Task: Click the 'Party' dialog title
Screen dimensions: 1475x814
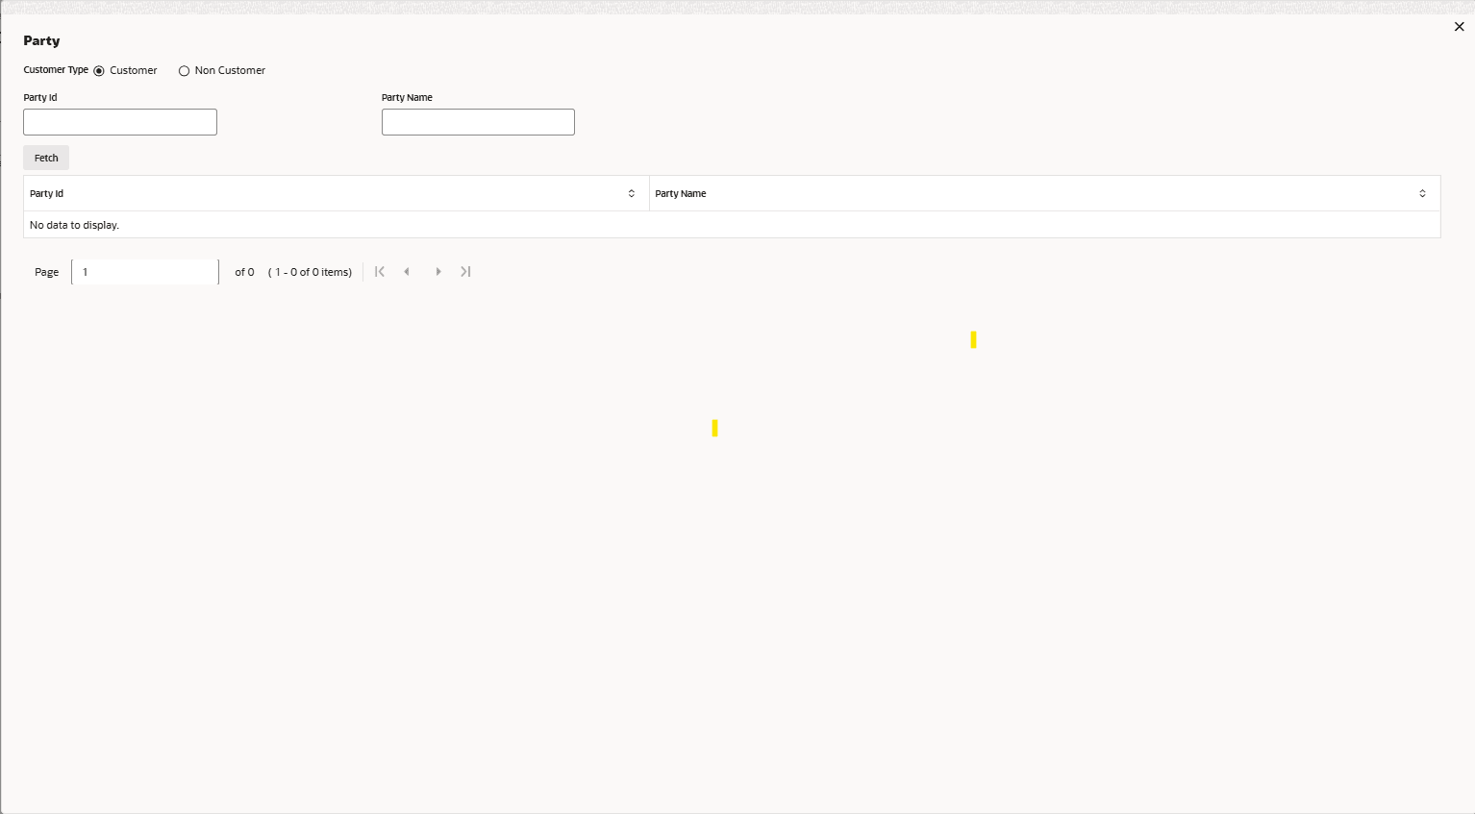Action: pos(41,40)
